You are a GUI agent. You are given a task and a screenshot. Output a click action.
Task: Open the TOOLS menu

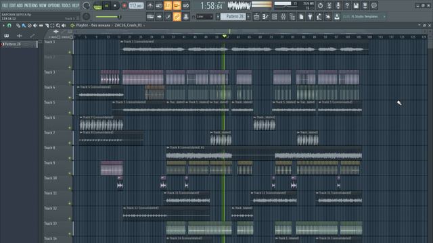(x=66, y=5)
